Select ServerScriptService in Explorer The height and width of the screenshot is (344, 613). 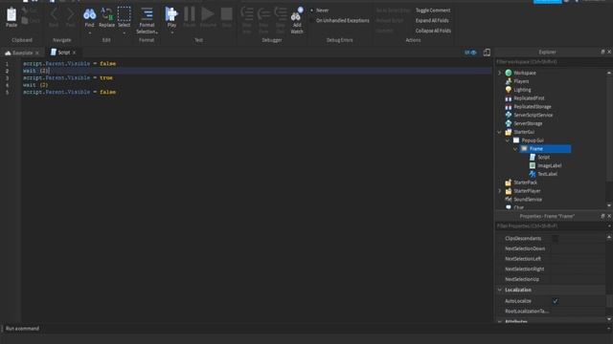tap(534, 115)
